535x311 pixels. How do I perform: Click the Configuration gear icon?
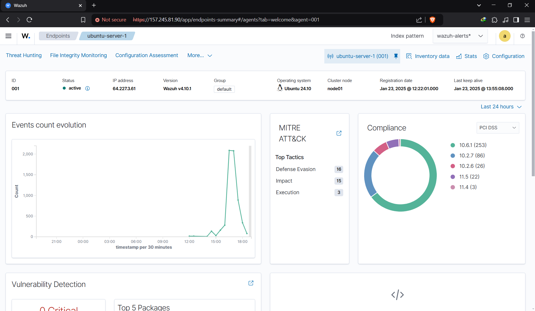(x=486, y=56)
